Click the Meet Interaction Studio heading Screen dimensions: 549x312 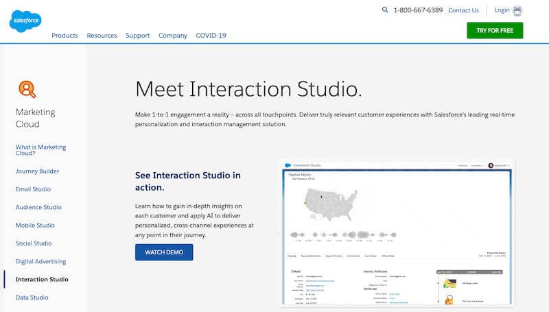pos(248,89)
